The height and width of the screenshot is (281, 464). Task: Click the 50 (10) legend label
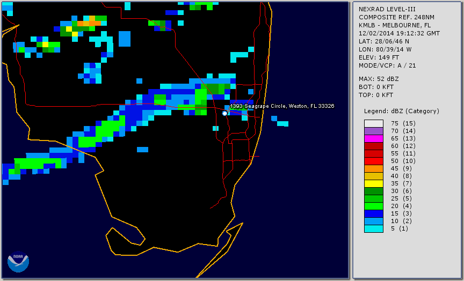(x=403, y=161)
